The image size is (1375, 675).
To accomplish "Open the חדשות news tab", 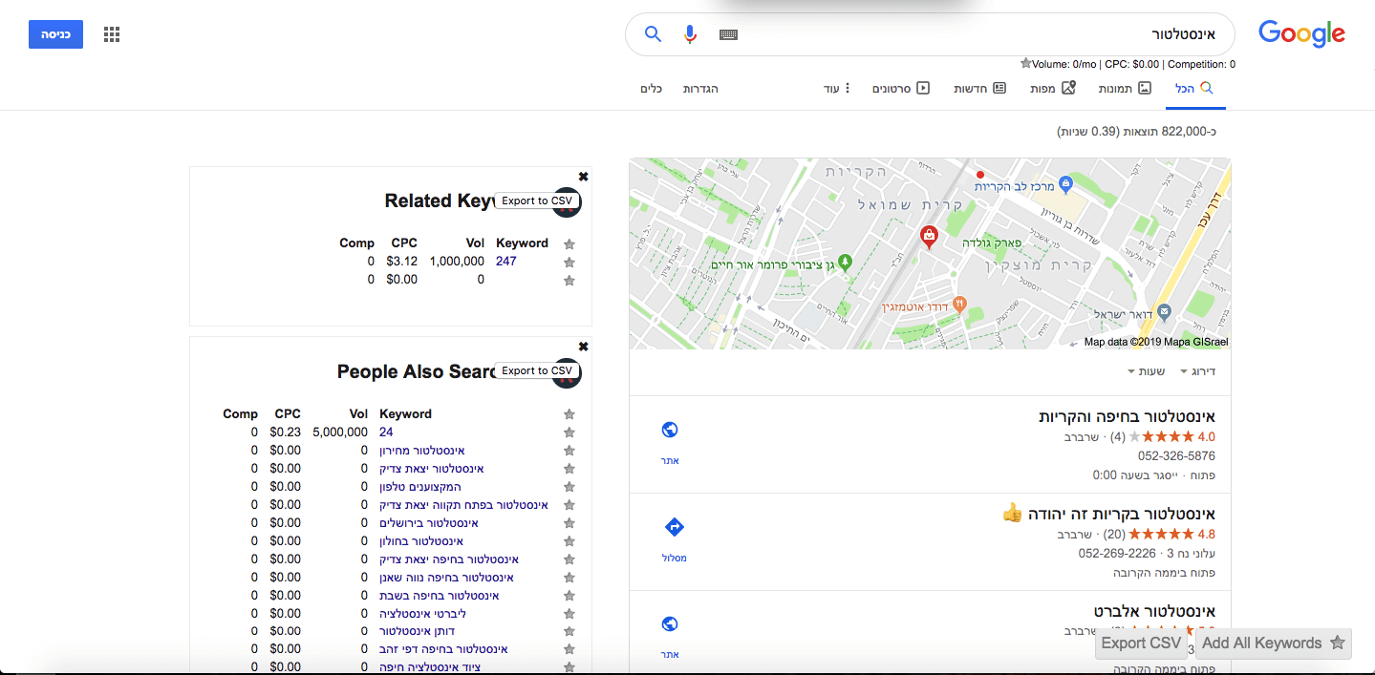I will click(980, 89).
